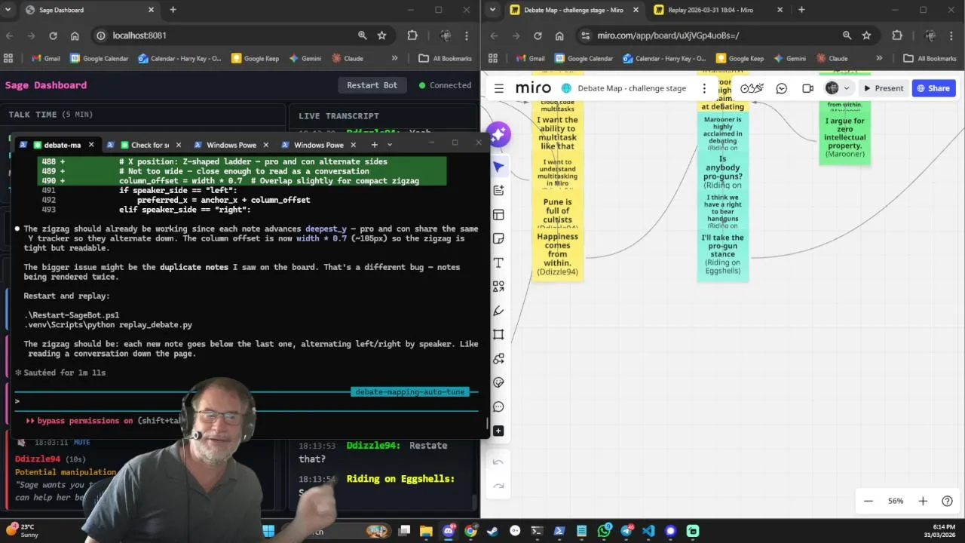Image resolution: width=965 pixels, height=543 pixels.
Task: Select the Miro shapes tool
Action: [498, 287]
